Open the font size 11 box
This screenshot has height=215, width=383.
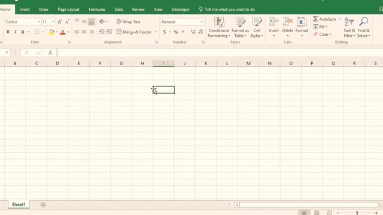click(48, 21)
